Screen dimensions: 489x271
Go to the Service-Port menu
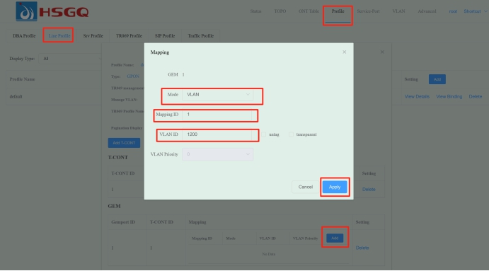(x=368, y=11)
